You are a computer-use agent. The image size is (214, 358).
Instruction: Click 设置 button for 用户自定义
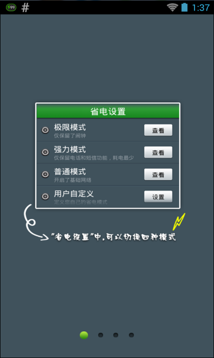pyautogui.click(x=158, y=196)
